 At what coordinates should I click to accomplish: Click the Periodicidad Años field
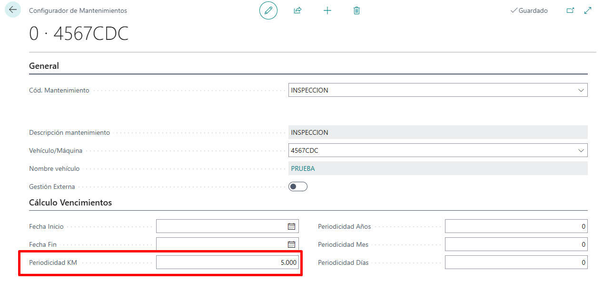coord(516,226)
